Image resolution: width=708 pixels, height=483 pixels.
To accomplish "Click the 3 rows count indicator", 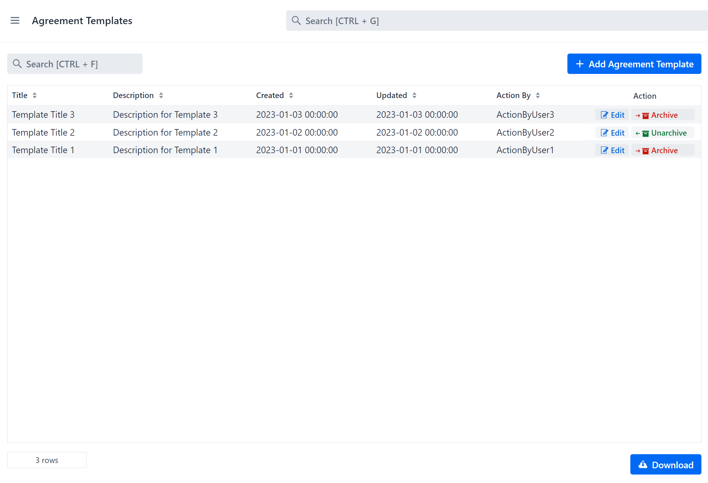I will [x=47, y=460].
